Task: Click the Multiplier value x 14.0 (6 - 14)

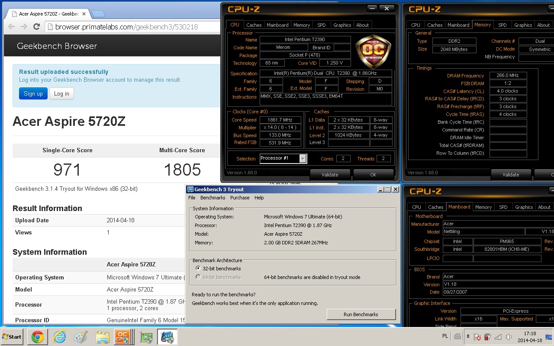Action: pos(280,128)
